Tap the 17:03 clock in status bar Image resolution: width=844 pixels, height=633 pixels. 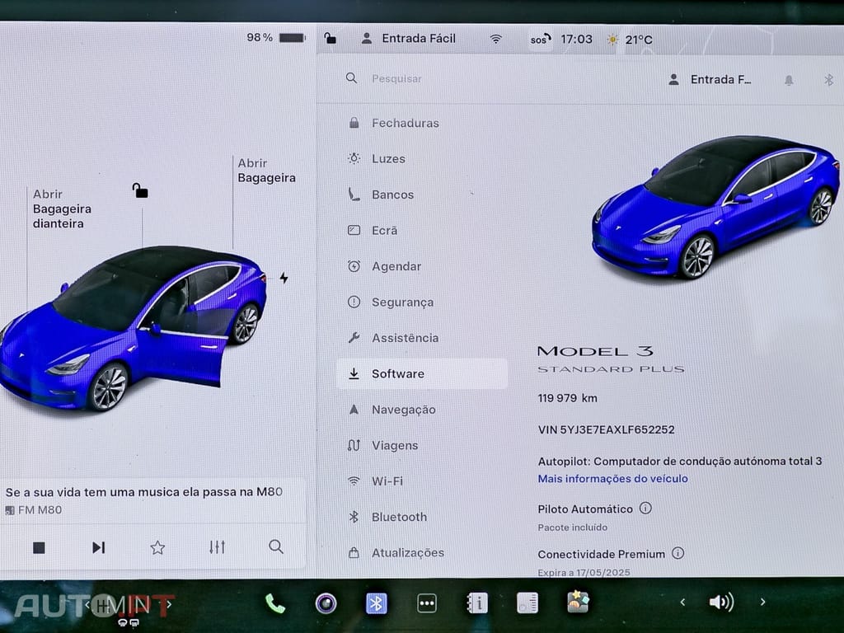(576, 40)
